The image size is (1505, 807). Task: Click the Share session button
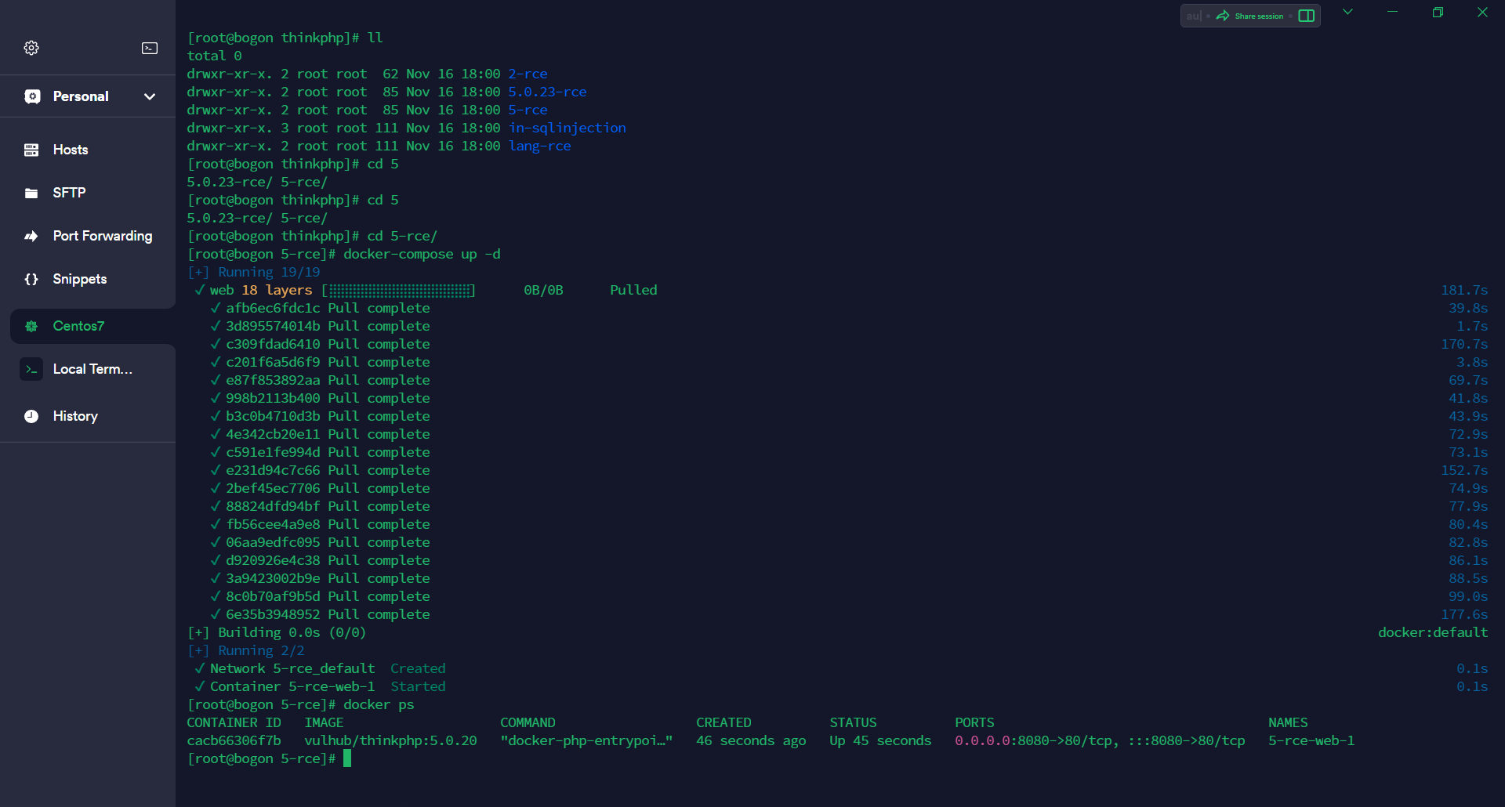[x=1250, y=16]
